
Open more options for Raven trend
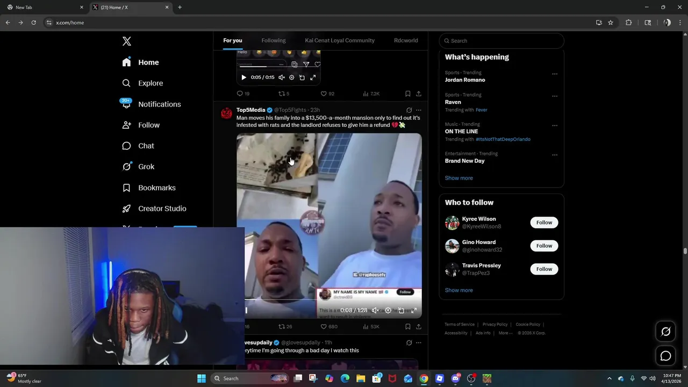pos(555,96)
